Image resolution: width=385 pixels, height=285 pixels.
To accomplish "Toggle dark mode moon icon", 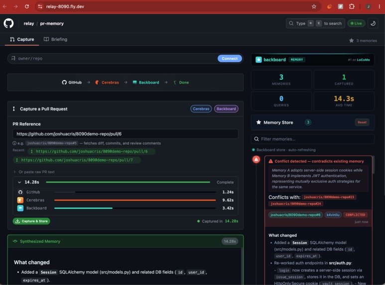I will (x=373, y=23).
